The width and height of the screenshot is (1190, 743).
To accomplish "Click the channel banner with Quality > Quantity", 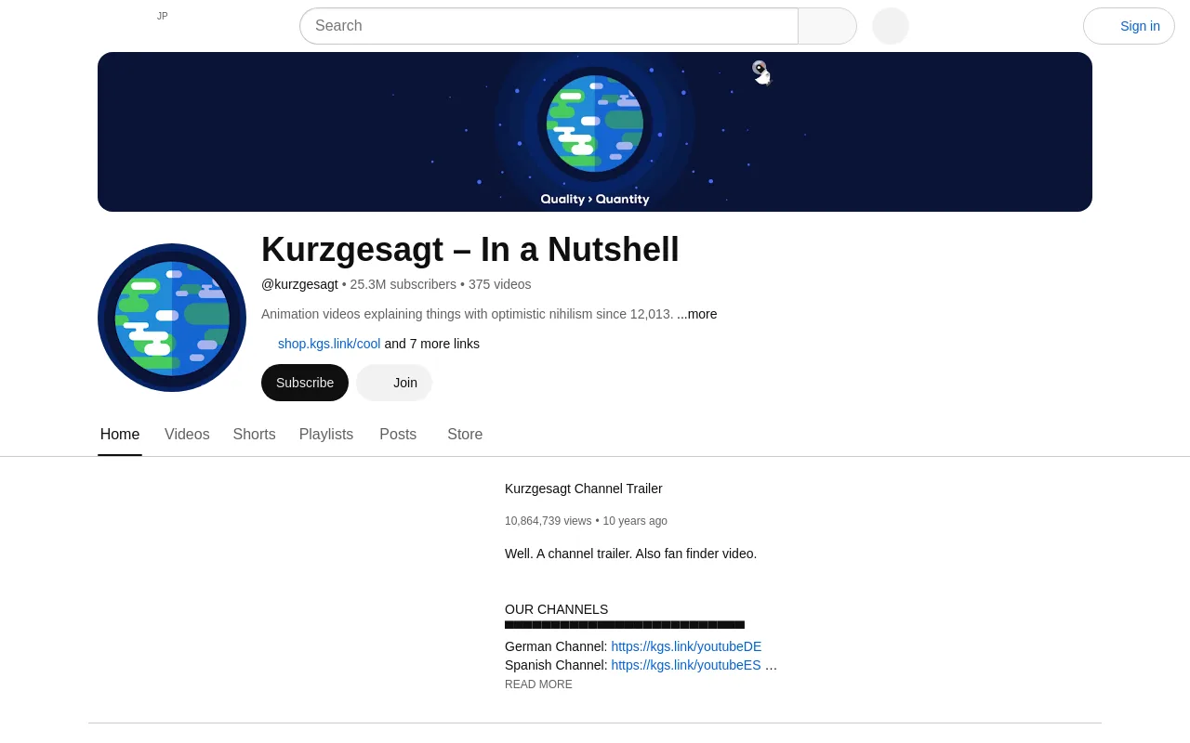I will (x=595, y=132).
